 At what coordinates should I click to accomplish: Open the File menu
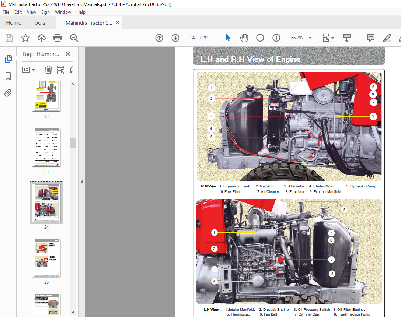[6, 12]
